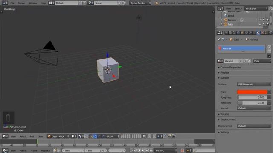Click the rotate manipulator icon
This screenshot has width=273, height=153.
pyautogui.click(x=99, y=136)
